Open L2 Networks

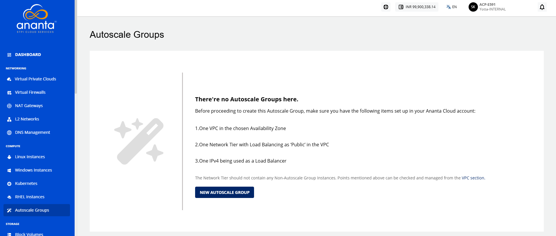click(27, 119)
